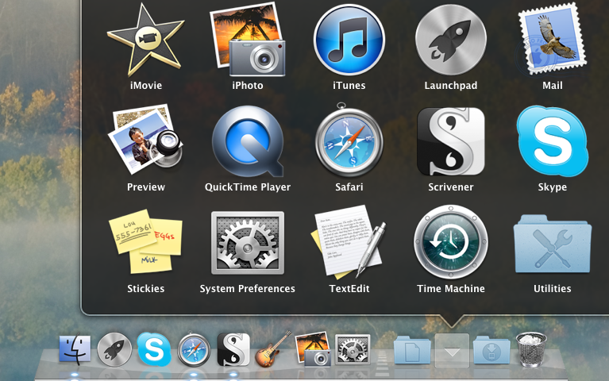Open System Preferences from the applications grid
This screenshot has width=609, height=381.
248,243
